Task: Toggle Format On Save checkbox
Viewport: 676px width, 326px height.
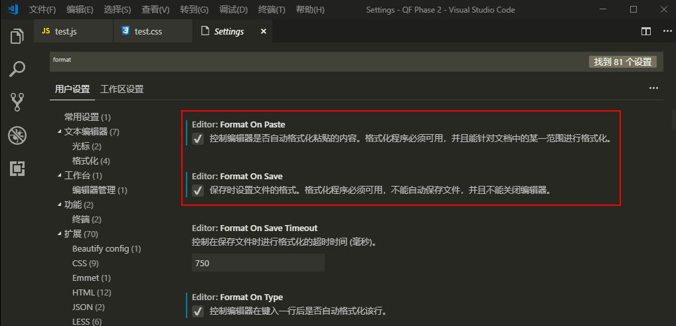Action: [198, 190]
